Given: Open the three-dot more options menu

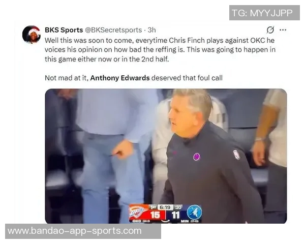Looking at the screenshot, I should point(283,30).
